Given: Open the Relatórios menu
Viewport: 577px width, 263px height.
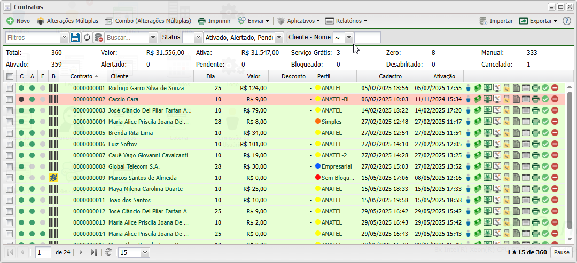Looking at the screenshot, I should tap(346, 21).
